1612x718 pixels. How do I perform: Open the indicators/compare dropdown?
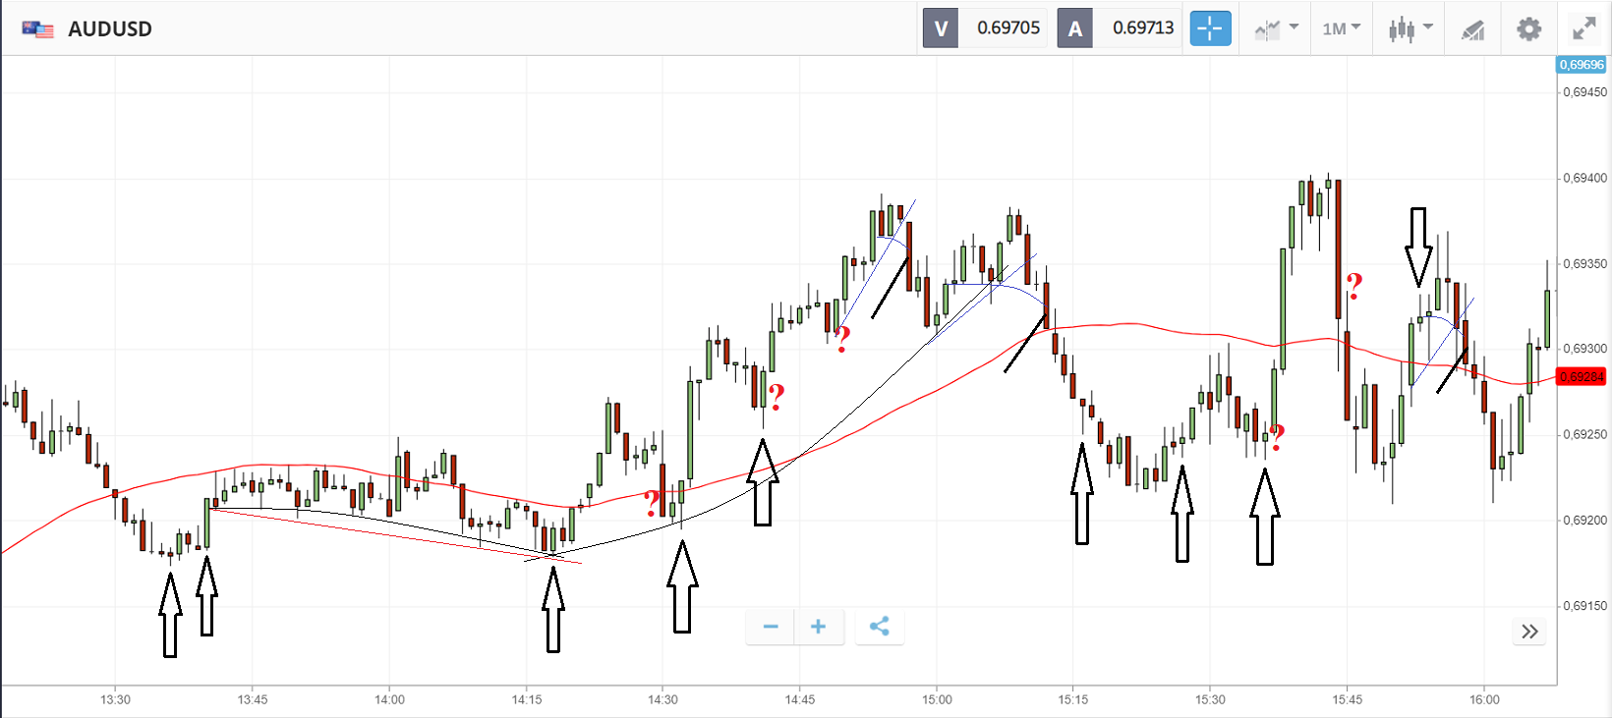point(1276,28)
